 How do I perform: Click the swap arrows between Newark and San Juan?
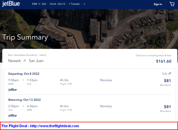pos(25,61)
